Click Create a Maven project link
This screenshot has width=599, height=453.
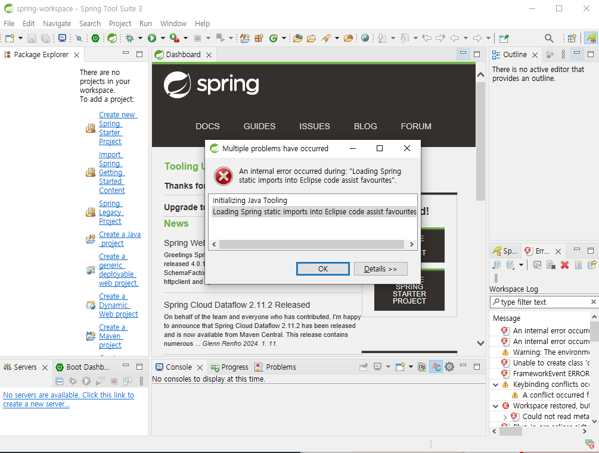(113, 336)
